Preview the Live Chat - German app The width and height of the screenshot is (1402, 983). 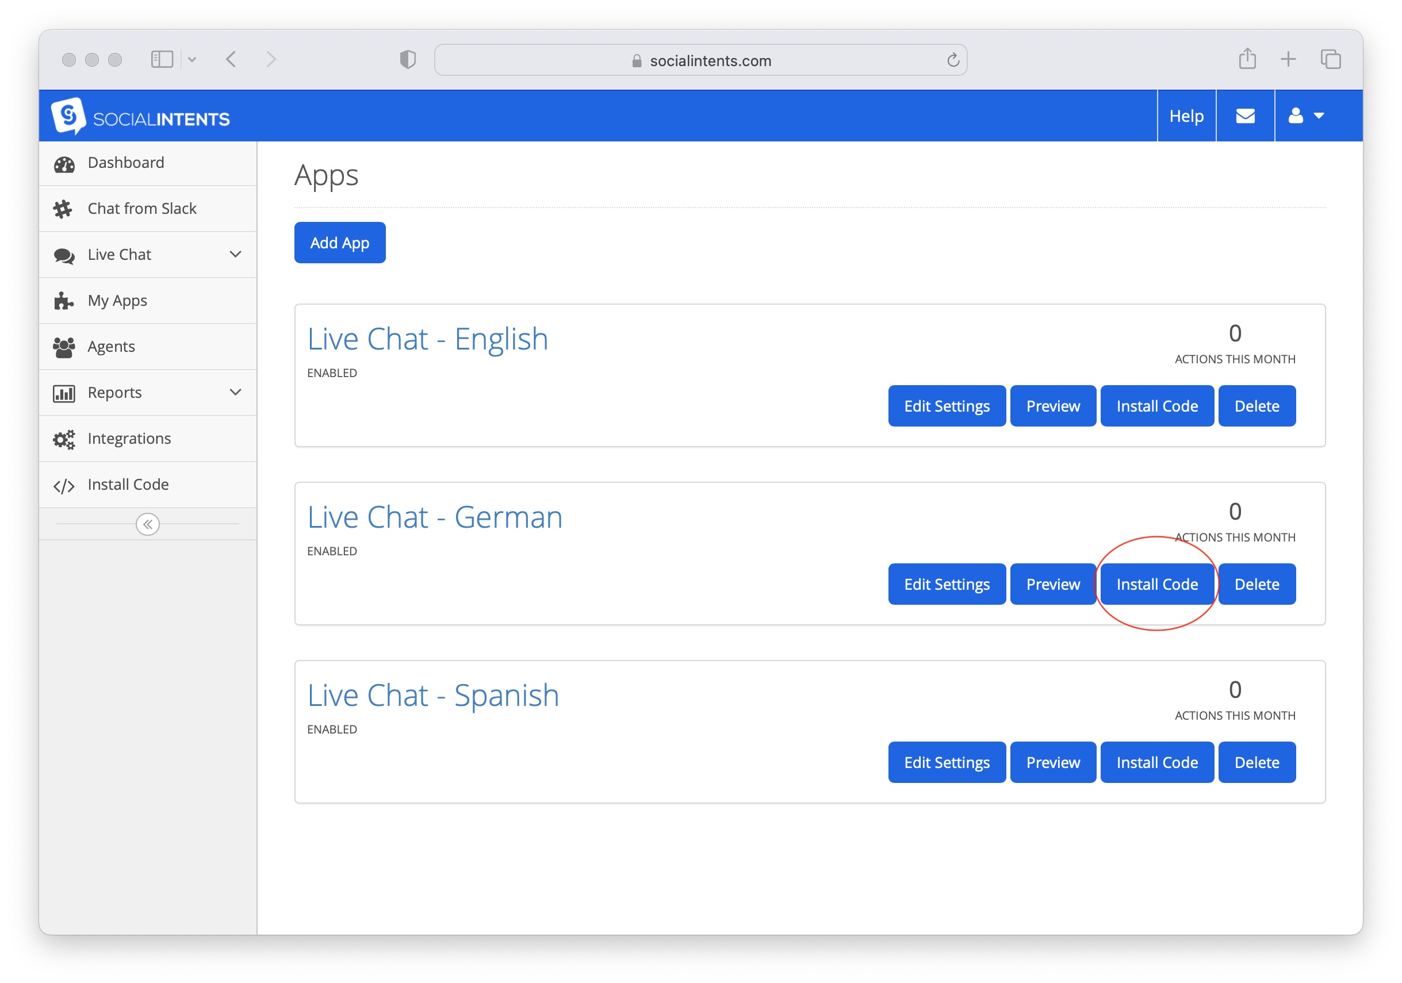(1053, 584)
